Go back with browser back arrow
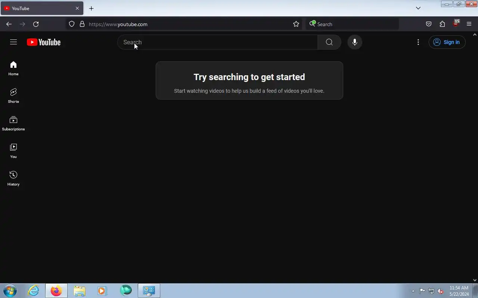478x298 pixels. coord(9,24)
